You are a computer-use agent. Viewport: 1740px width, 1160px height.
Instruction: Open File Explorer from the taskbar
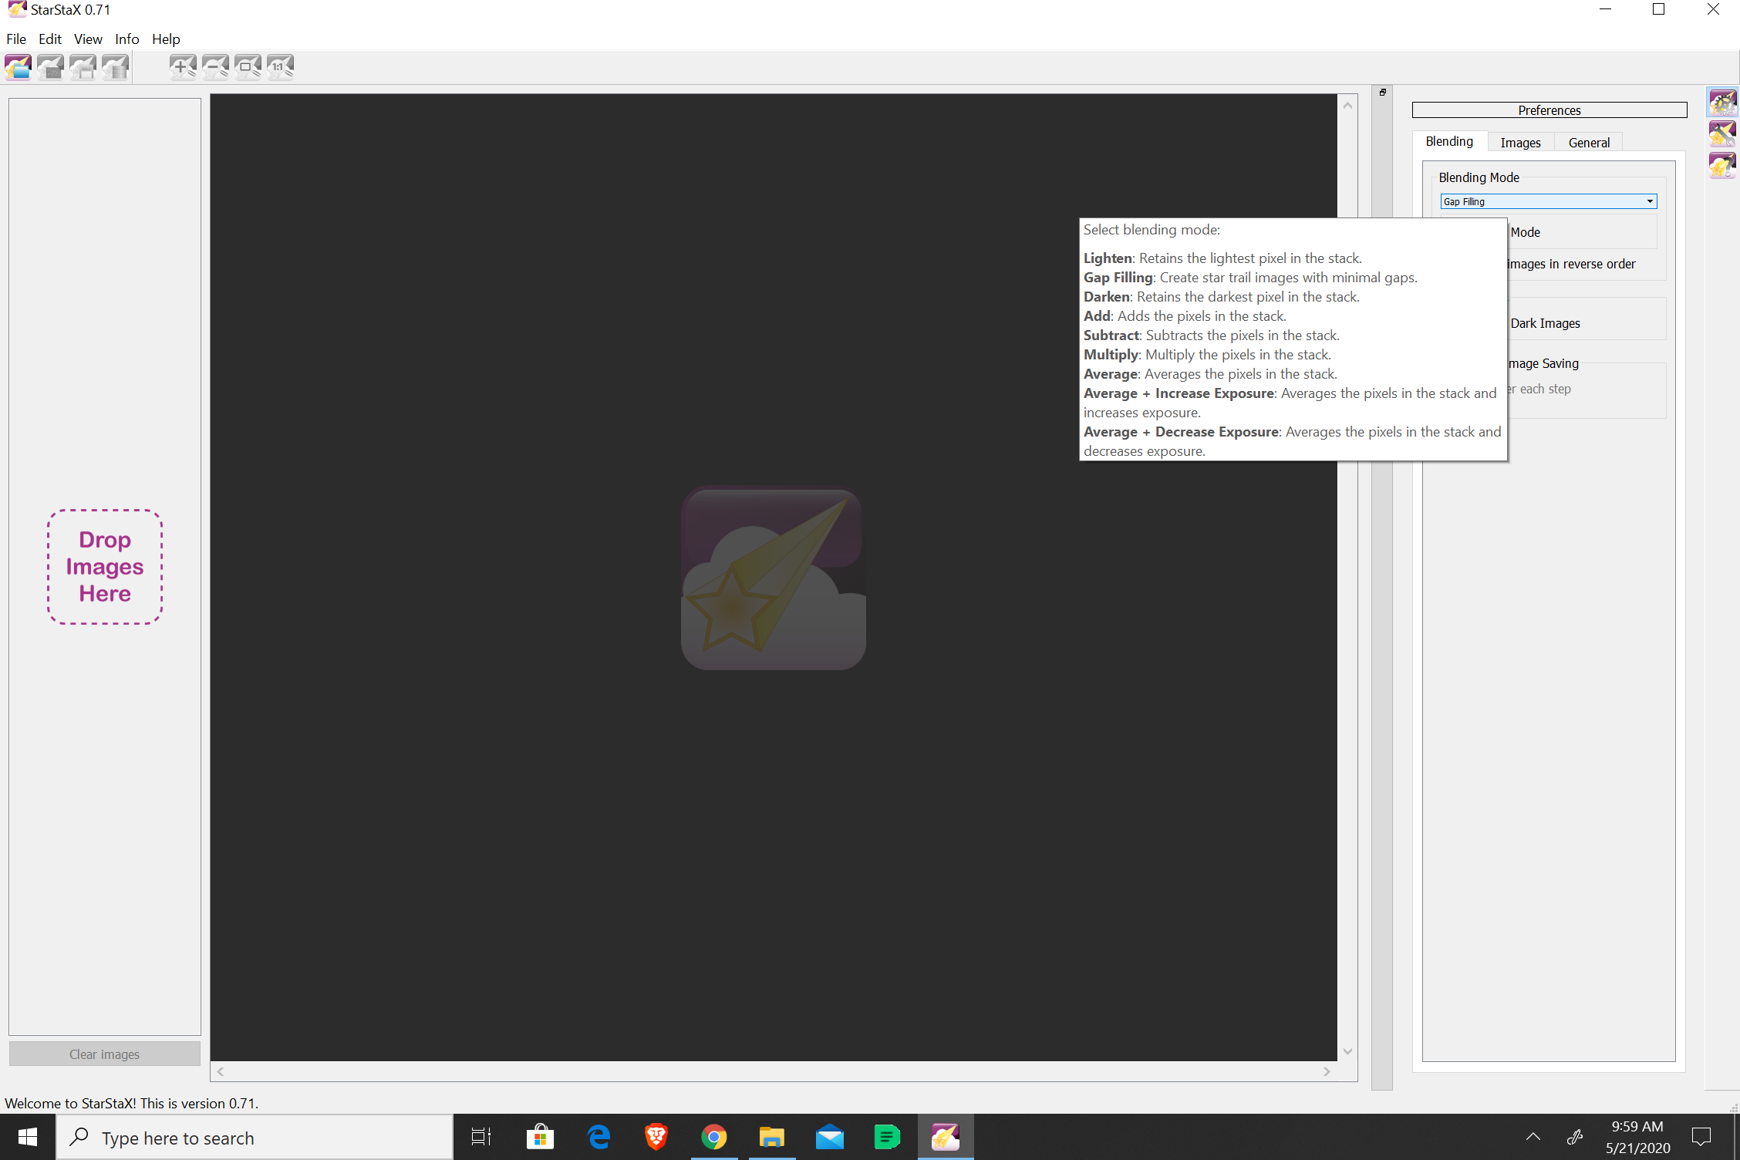coord(772,1137)
